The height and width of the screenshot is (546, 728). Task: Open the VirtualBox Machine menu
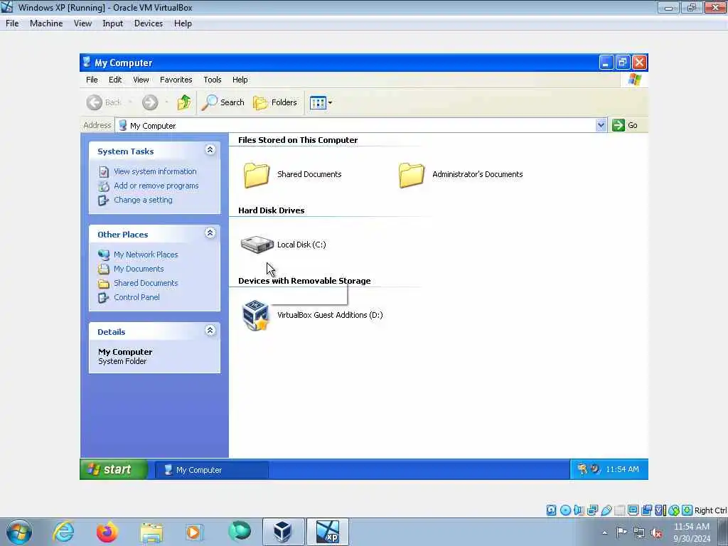pos(46,23)
